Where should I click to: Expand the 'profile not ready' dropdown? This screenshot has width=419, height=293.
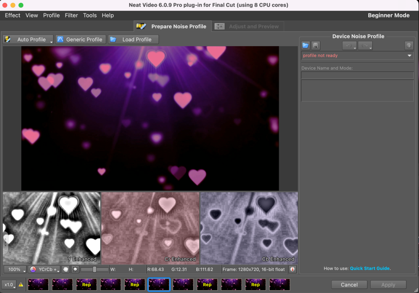point(409,55)
